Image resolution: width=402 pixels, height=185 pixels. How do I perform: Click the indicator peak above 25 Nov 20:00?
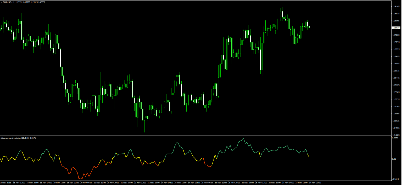[x=243, y=138]
